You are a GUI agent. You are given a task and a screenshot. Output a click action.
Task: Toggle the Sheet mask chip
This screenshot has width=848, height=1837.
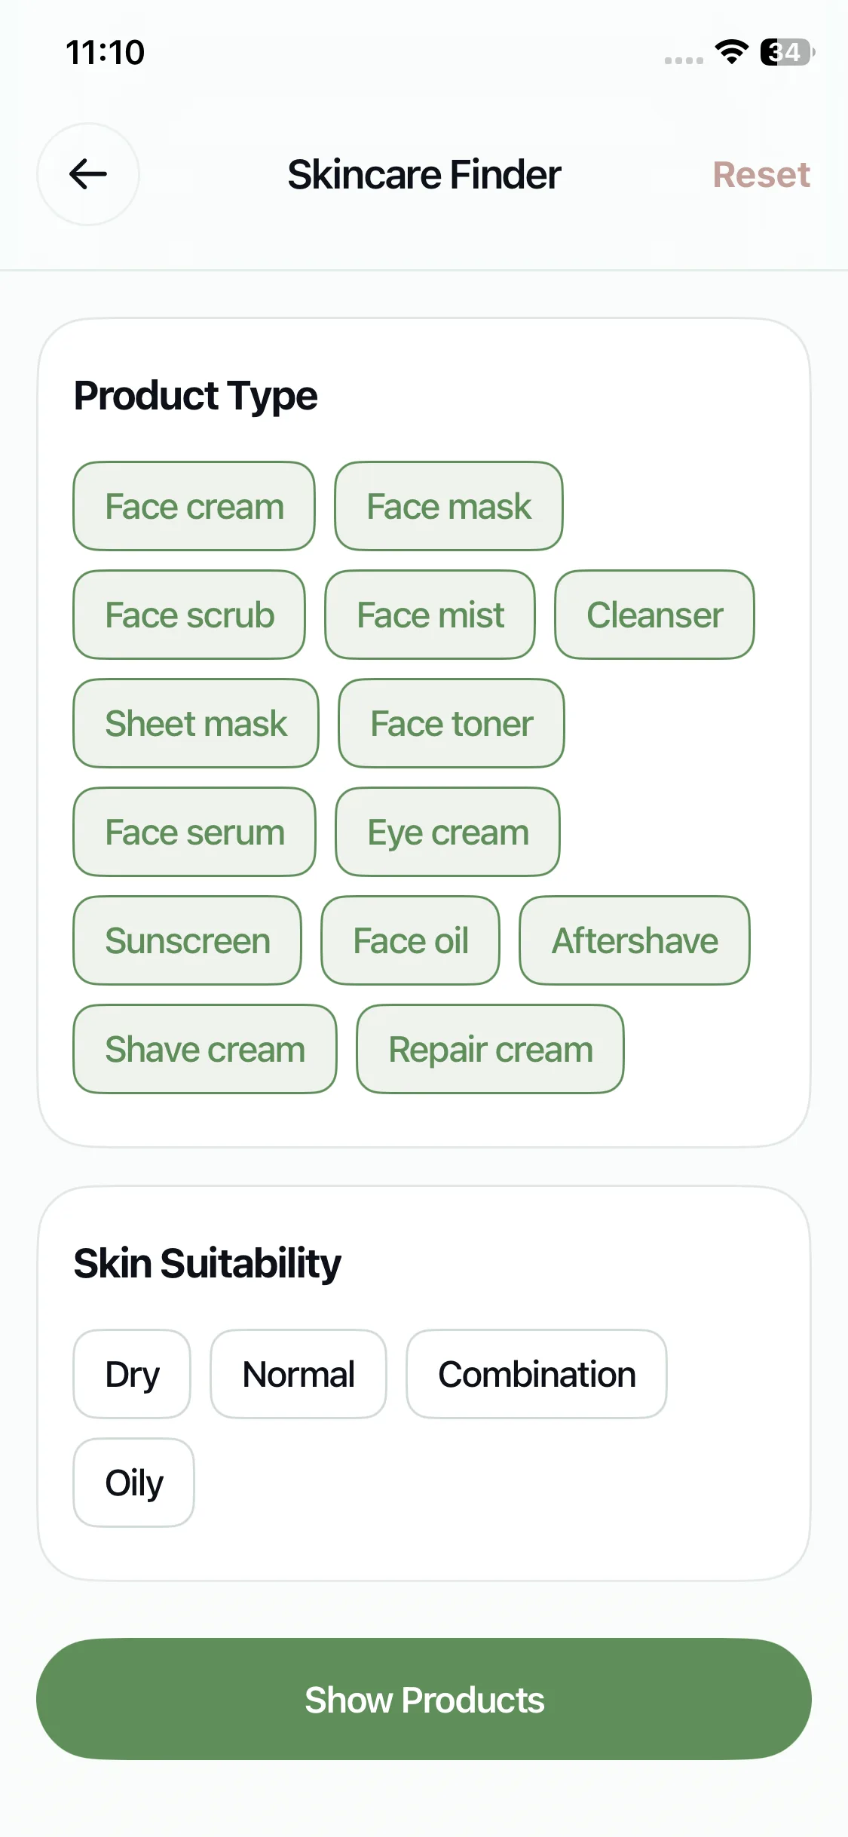click(x=196, y=723)
